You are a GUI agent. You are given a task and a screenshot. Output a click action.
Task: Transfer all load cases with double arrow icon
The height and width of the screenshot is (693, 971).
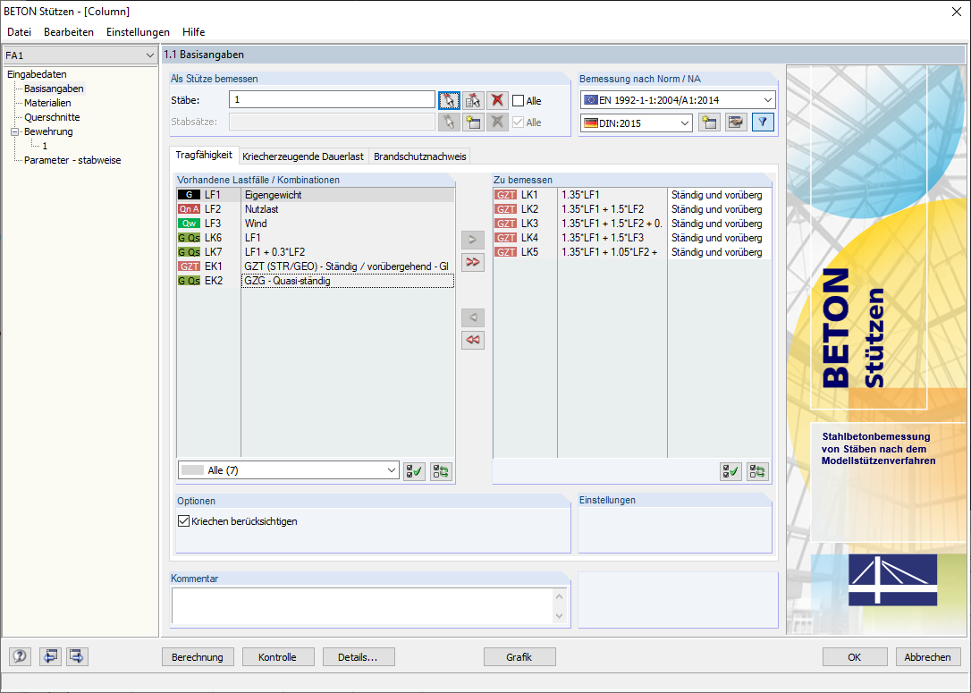pyautogui.click(x=473, y=262)
